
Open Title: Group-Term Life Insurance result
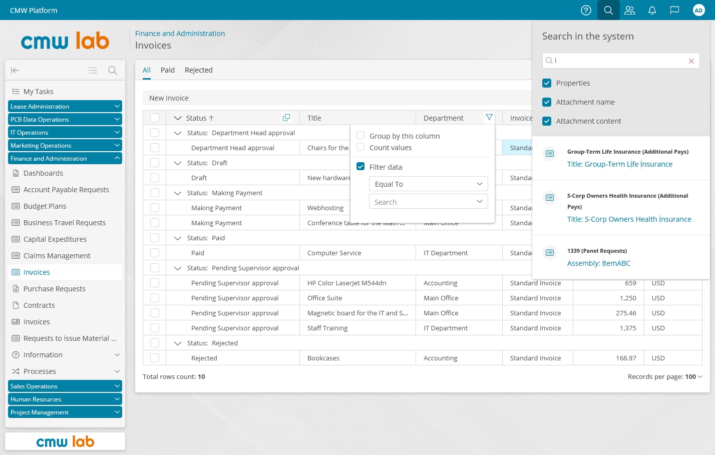point(620,164)
